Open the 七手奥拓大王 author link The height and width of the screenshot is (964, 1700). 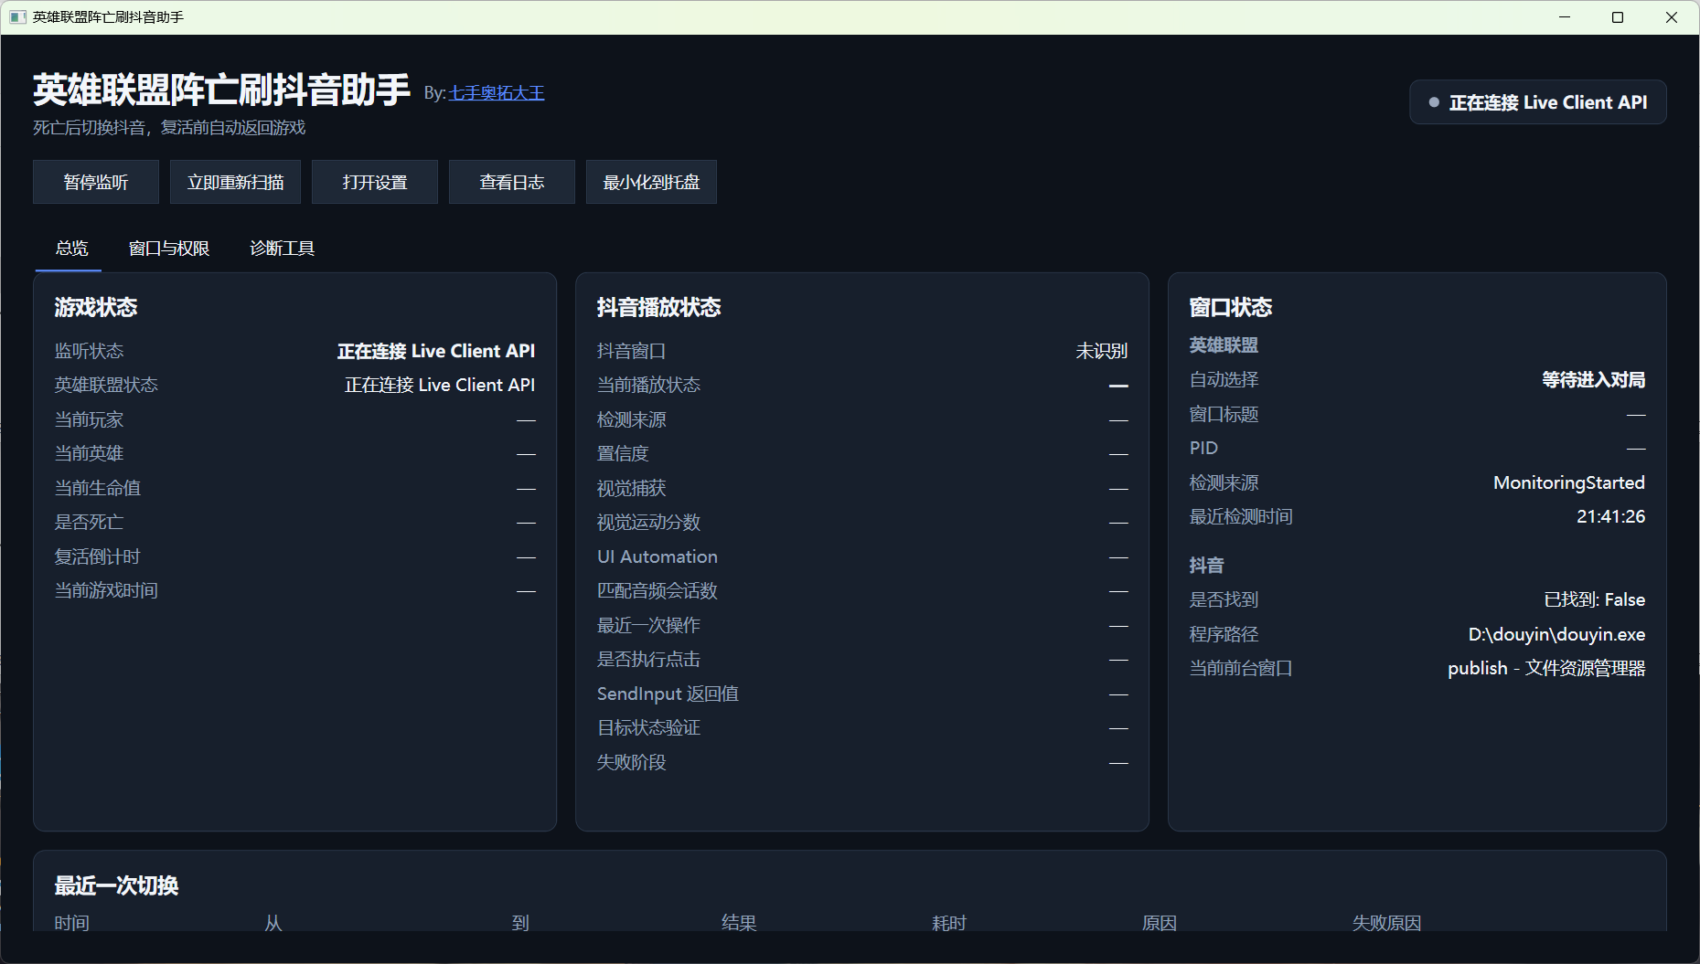click(497, 93)
